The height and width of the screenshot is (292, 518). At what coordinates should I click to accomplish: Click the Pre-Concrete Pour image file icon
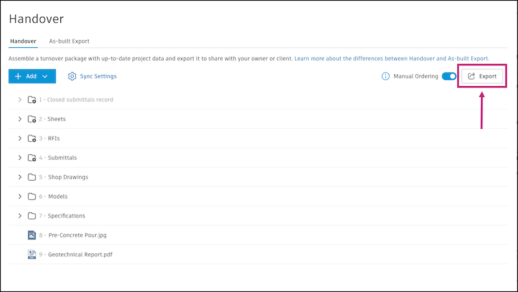pyautogui.click(x=32, y=235)
